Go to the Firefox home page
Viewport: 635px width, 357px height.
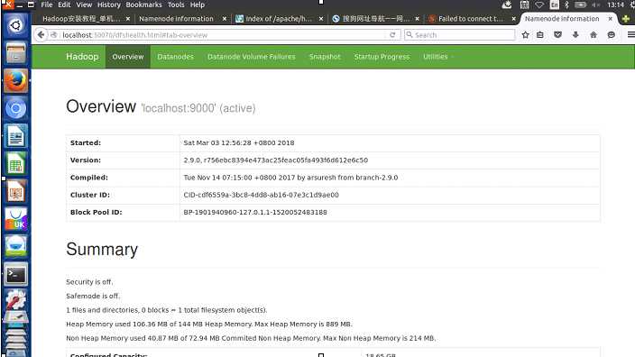(x=594, y=35)
